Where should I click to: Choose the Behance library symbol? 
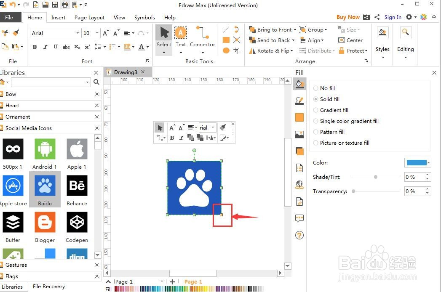77,190
